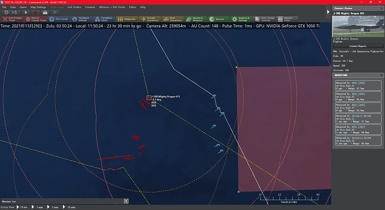Change time compression x5 setting
385x210 pixels.
11,12
